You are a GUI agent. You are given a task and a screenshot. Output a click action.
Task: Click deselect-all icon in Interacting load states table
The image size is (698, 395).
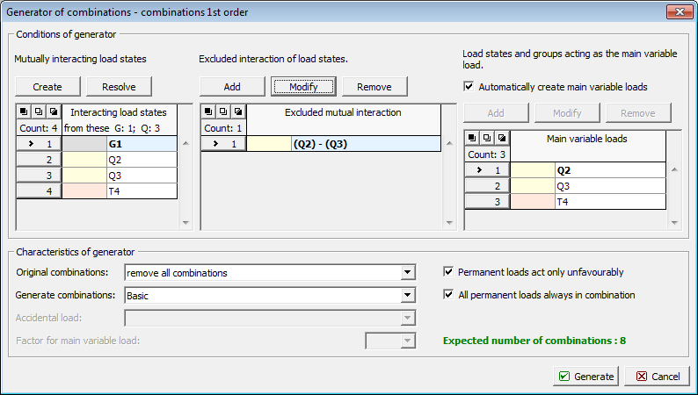[38, 112]
